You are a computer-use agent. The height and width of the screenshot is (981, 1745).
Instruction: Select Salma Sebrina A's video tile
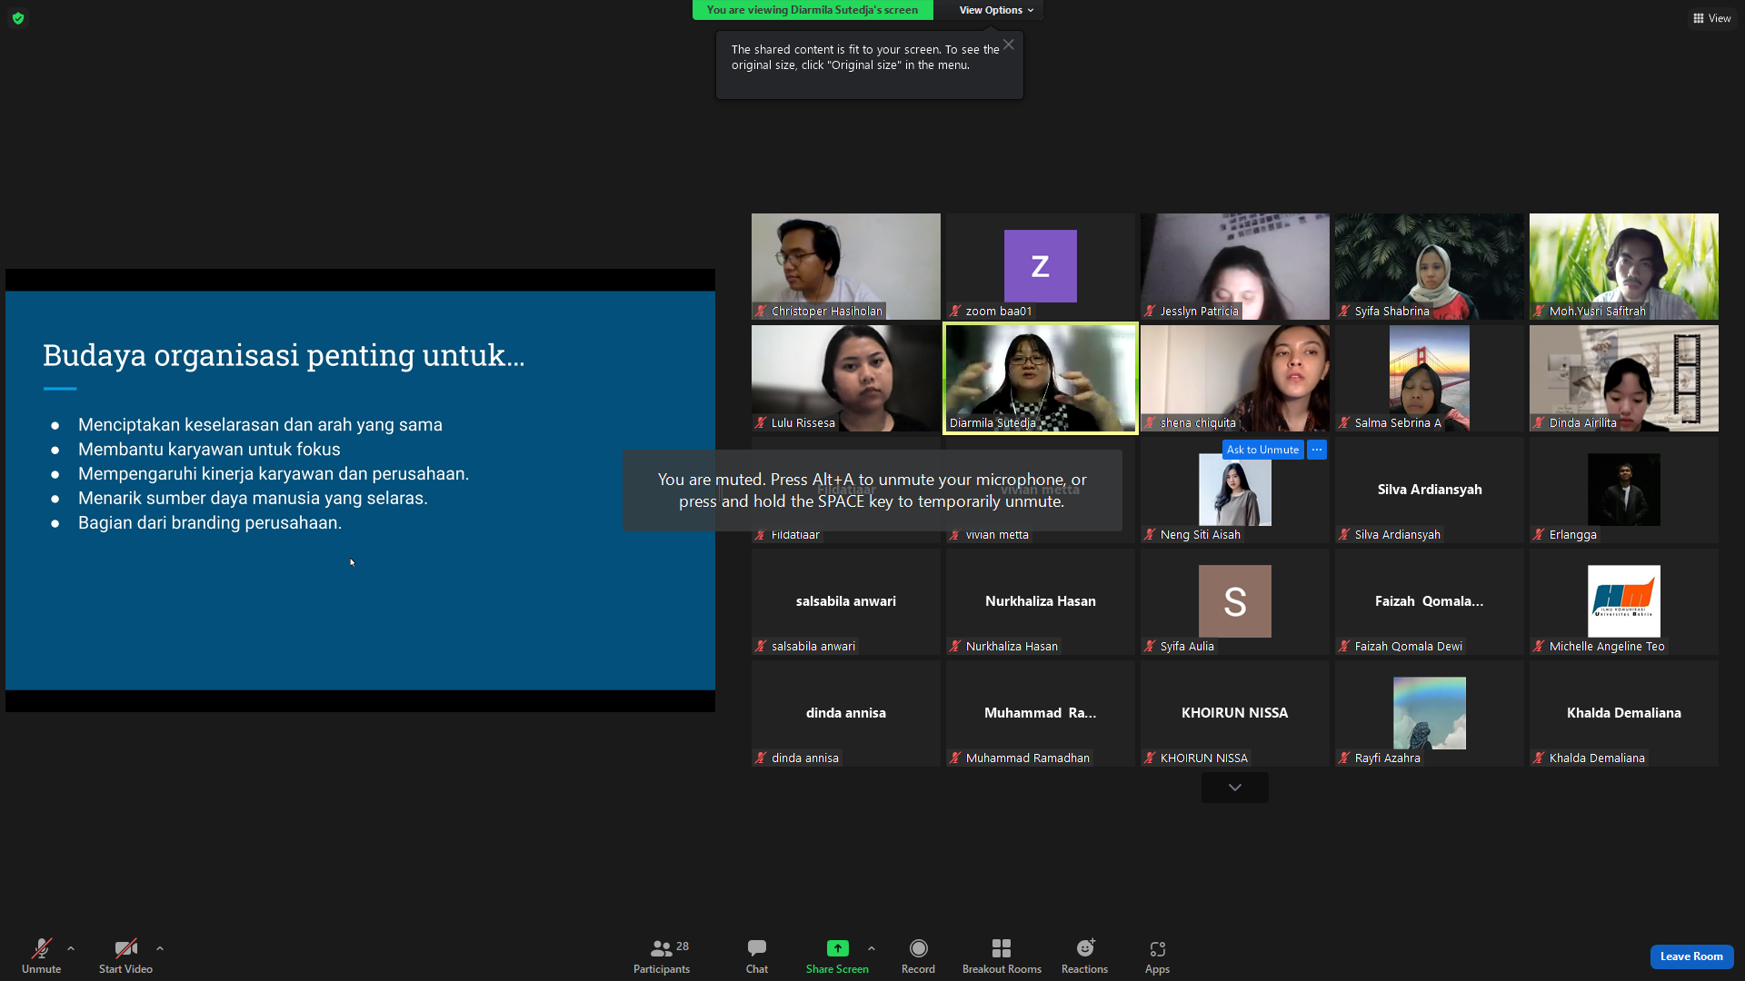pyautogui.click(x=1429, y=378)
